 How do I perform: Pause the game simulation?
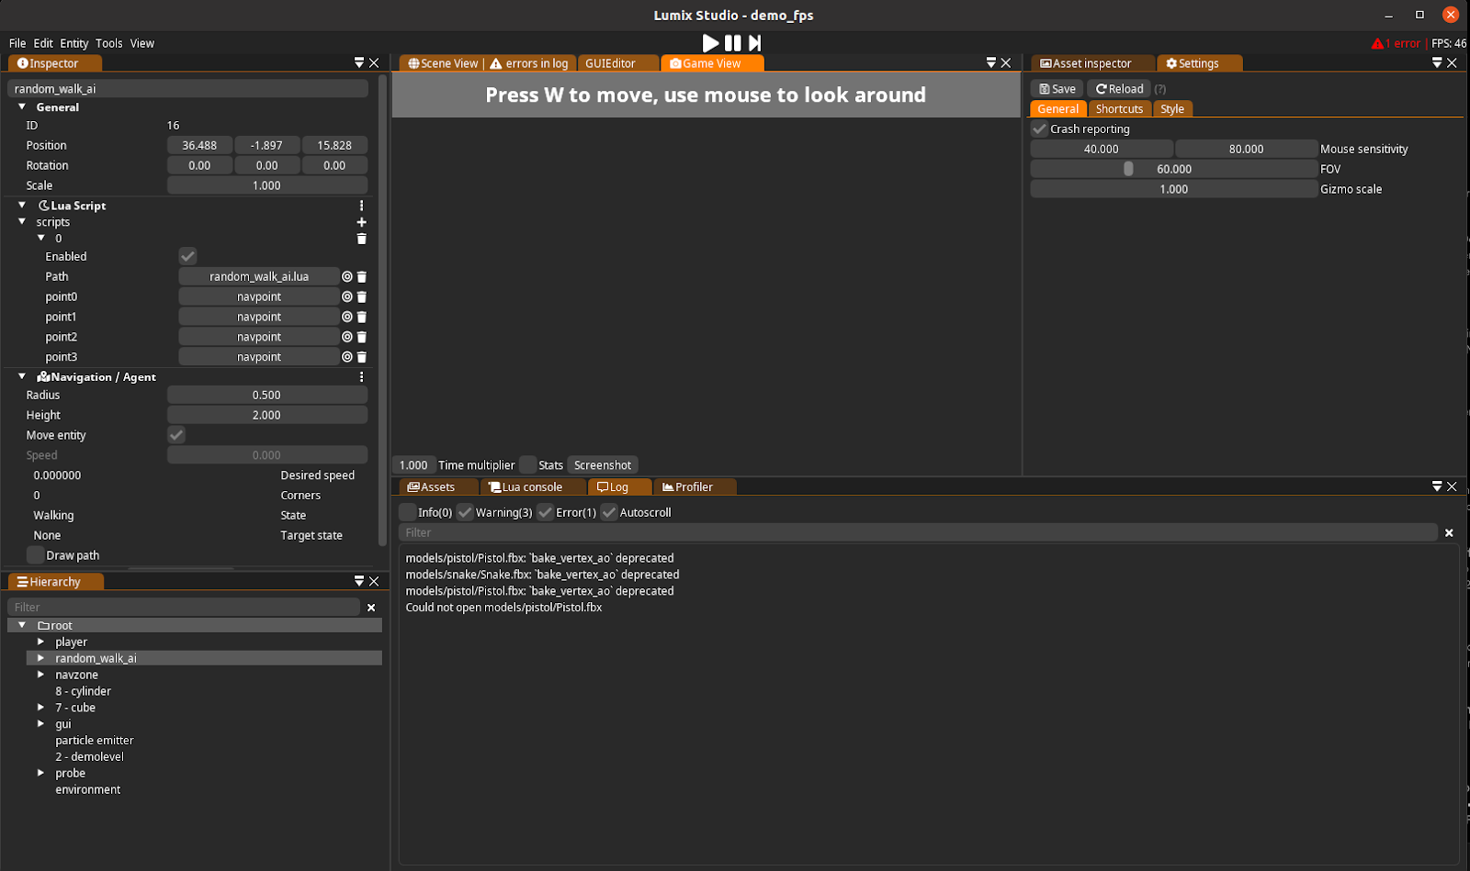tap(732, 43)
